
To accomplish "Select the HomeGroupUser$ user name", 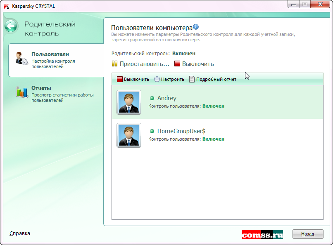I will click(181, 131).
